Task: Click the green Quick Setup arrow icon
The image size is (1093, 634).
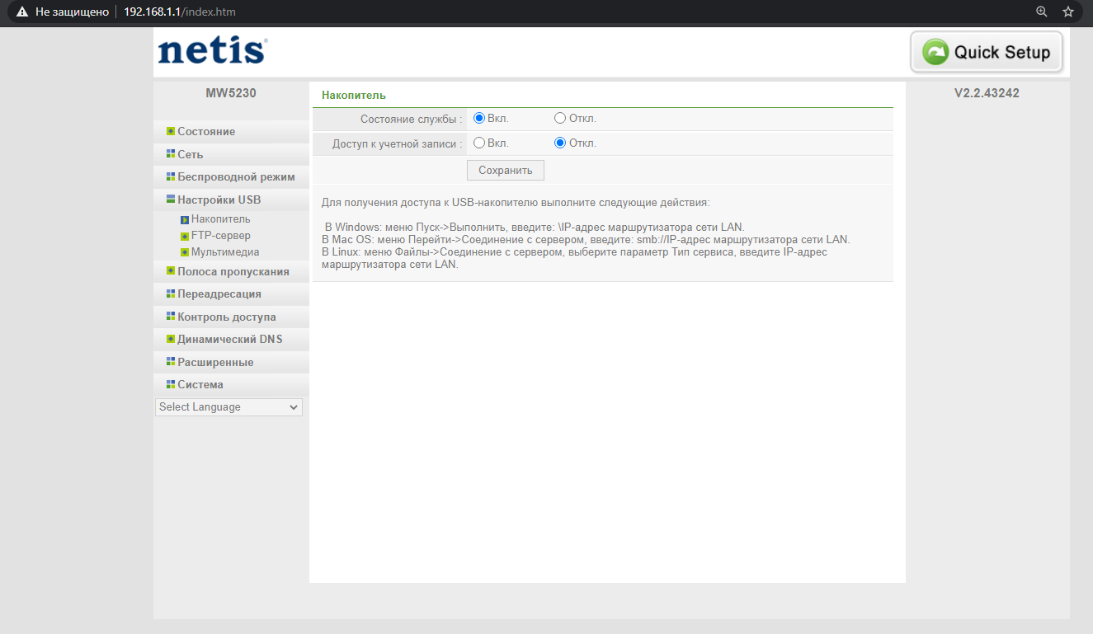Action: tap(935, 53)
